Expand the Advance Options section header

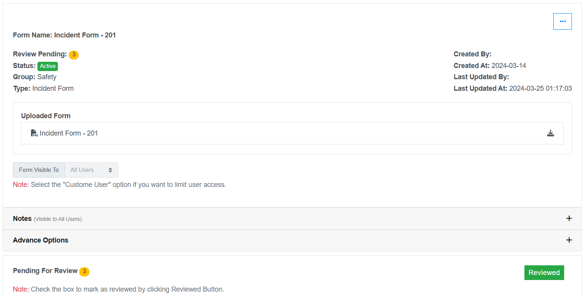(x=41, y=240)
